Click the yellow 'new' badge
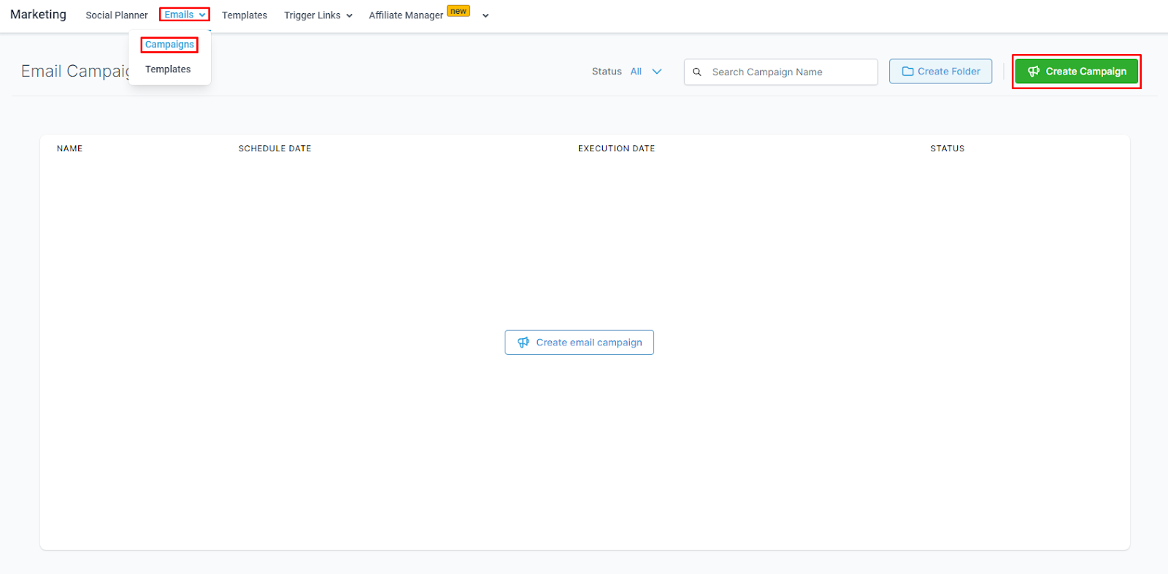 pyautogui.click(x=458, y=11)
